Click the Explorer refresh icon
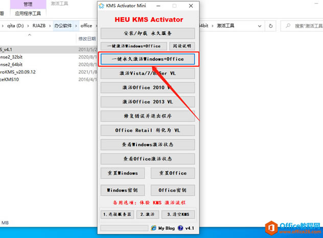The height and width of the screenshot is (238, 323). click(271, 26)
